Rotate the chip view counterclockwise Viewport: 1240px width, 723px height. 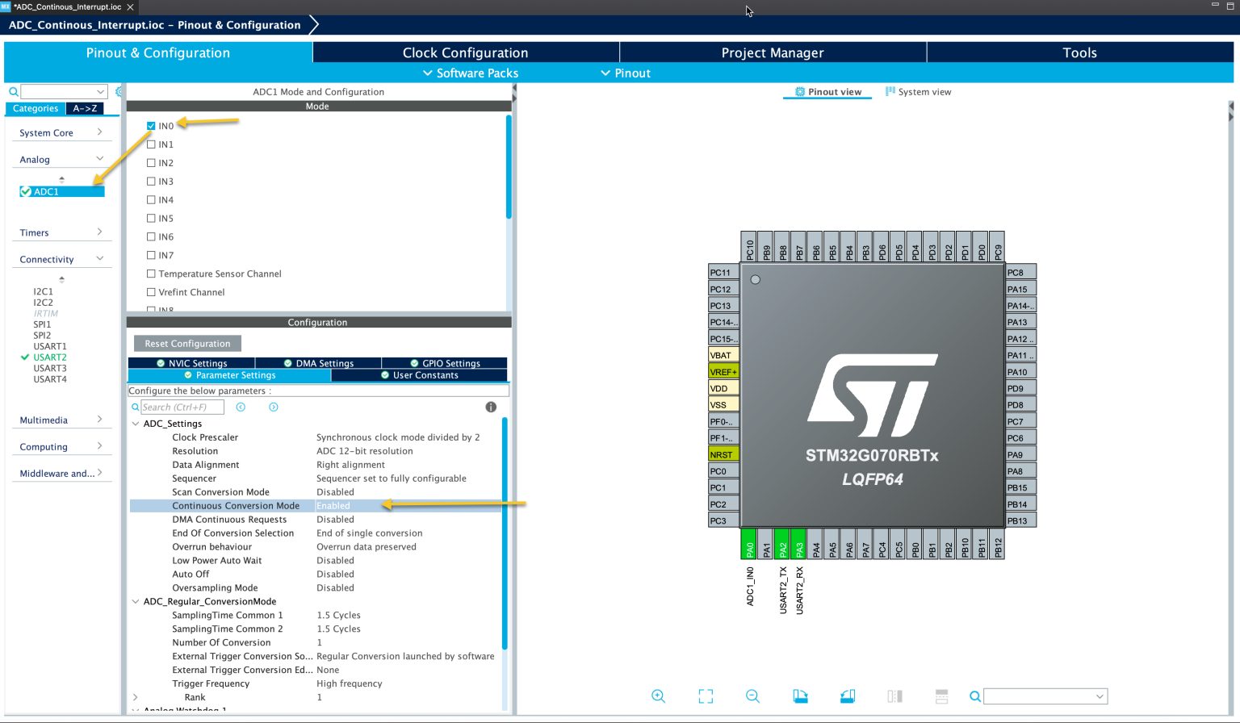coord(847,696)
